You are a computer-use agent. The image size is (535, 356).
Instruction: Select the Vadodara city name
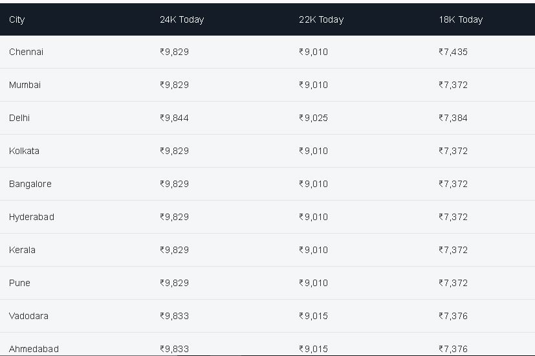click(28, 316)
